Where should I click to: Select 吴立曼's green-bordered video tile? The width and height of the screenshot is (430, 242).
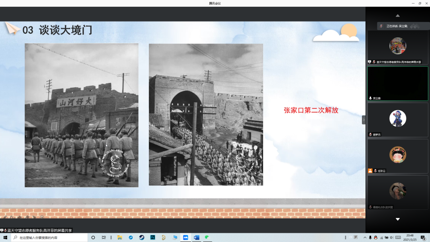pos(398,84)
